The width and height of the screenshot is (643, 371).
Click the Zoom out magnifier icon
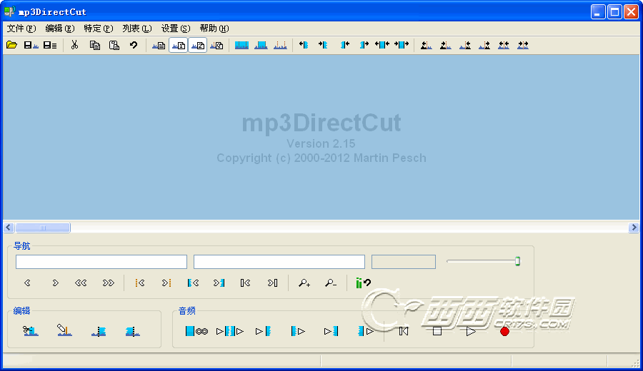coord(330,283)
